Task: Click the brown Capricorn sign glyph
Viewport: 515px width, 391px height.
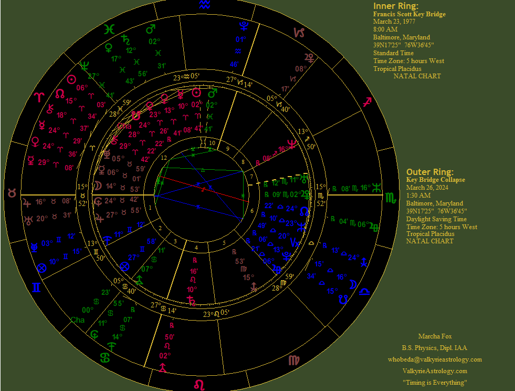Action: (299, 33)
